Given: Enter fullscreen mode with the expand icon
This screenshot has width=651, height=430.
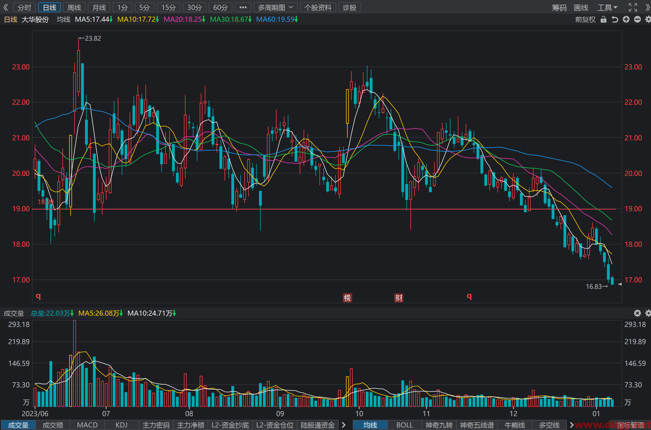Looking at the screenshot, I should tap(633, 7).
